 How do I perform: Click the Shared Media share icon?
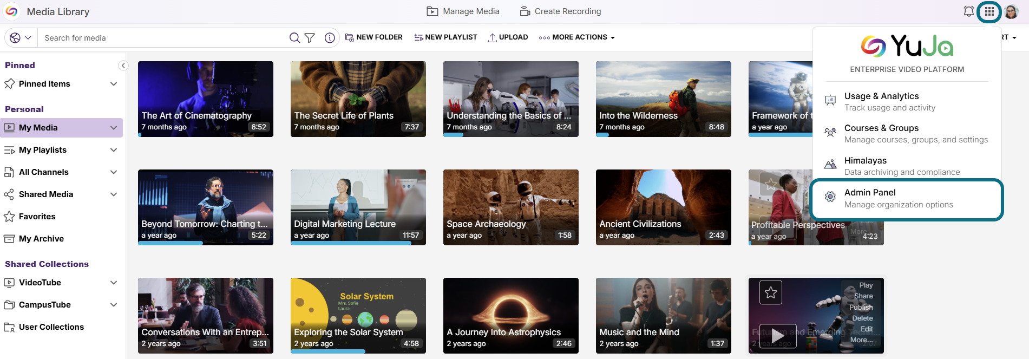tap(9, 194)
